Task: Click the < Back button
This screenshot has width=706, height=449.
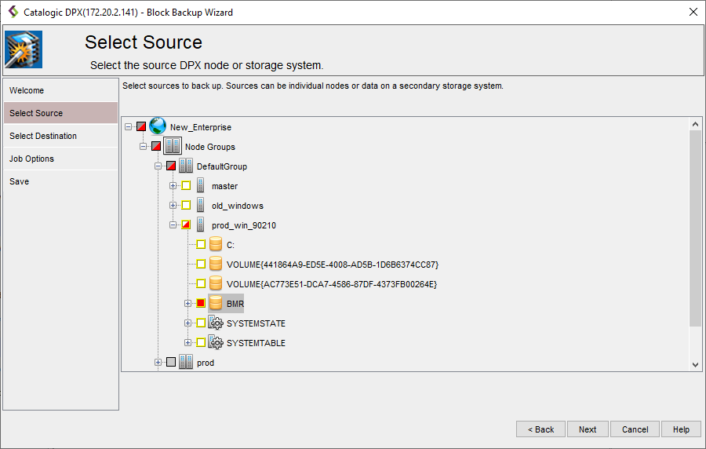Action: tap(540, 429)
